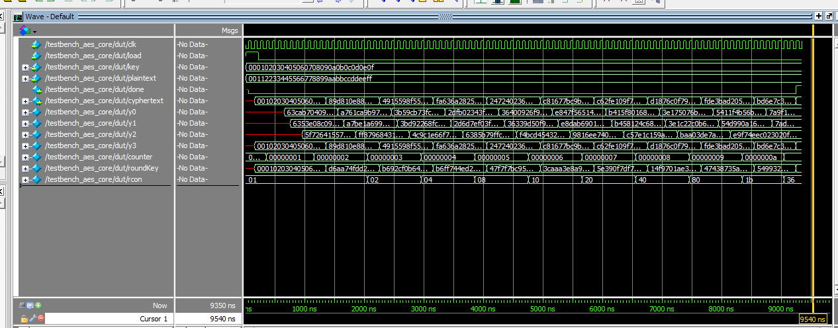Expand the dut/y3 signal bus
838x328 pixels.
click(25, 146)
